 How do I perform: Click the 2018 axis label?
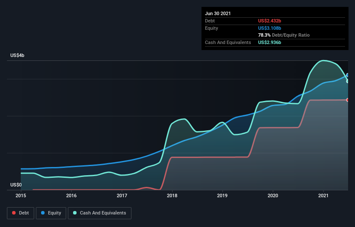[x=172, y=195]
